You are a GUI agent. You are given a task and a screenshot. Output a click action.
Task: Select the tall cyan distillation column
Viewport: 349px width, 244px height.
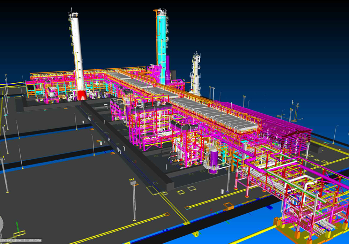tap(161, 42)
